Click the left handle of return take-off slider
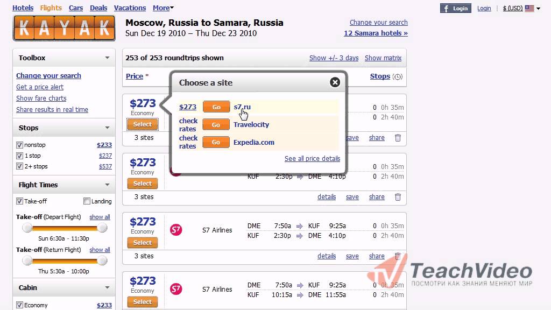Screen dimensions: 551x310 tap(27, 260)
